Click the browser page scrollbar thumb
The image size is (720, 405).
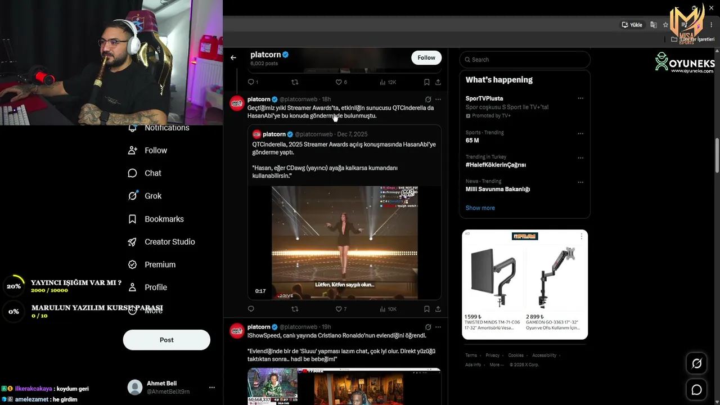[717, 155]
